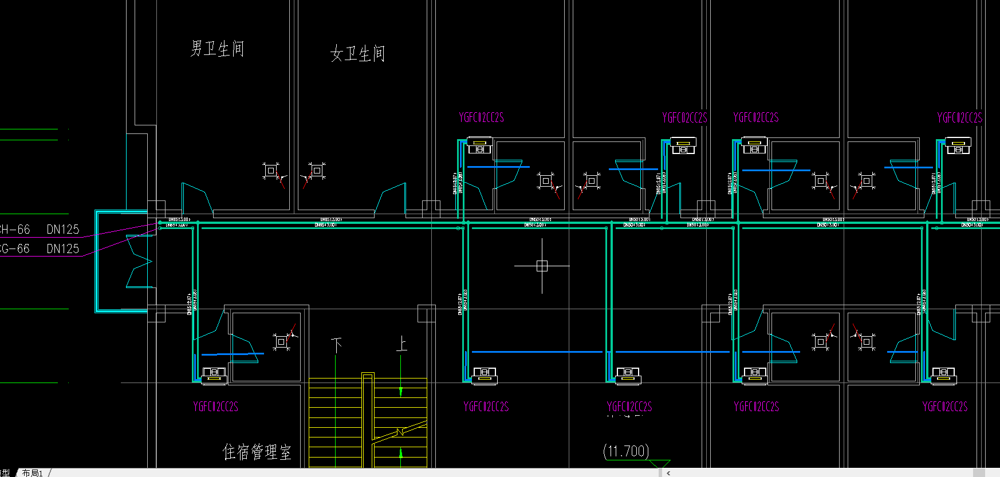Select the stair break line symbol
Image resolution: width=1000 pixels, height=477 pixels.
[400, 432]
